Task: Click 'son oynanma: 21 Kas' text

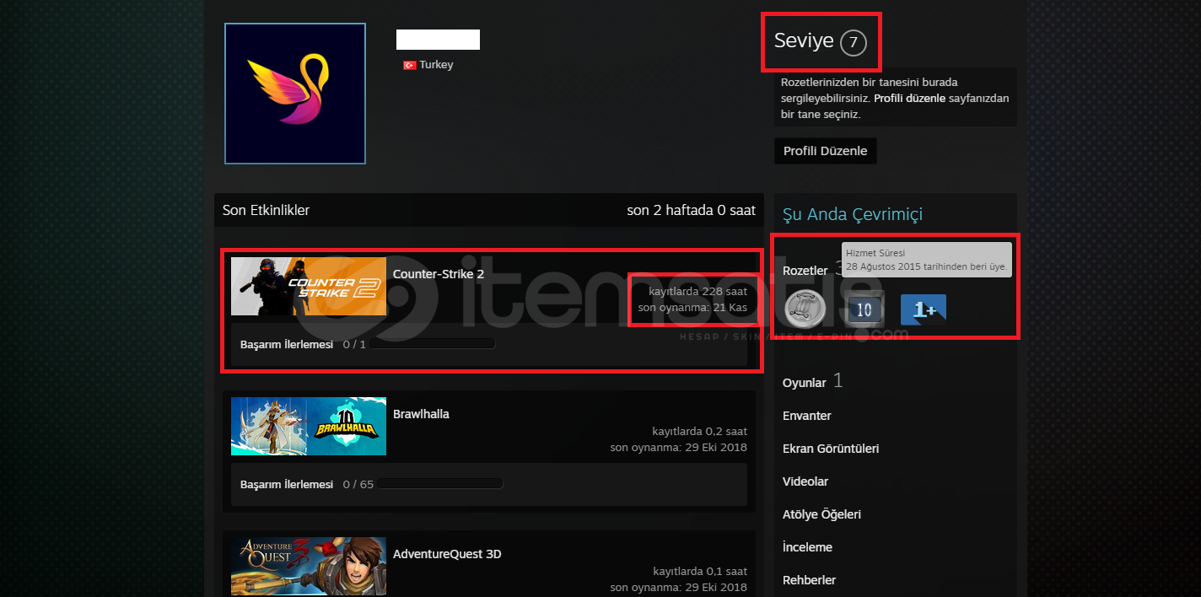Action: tap(692, 307)
